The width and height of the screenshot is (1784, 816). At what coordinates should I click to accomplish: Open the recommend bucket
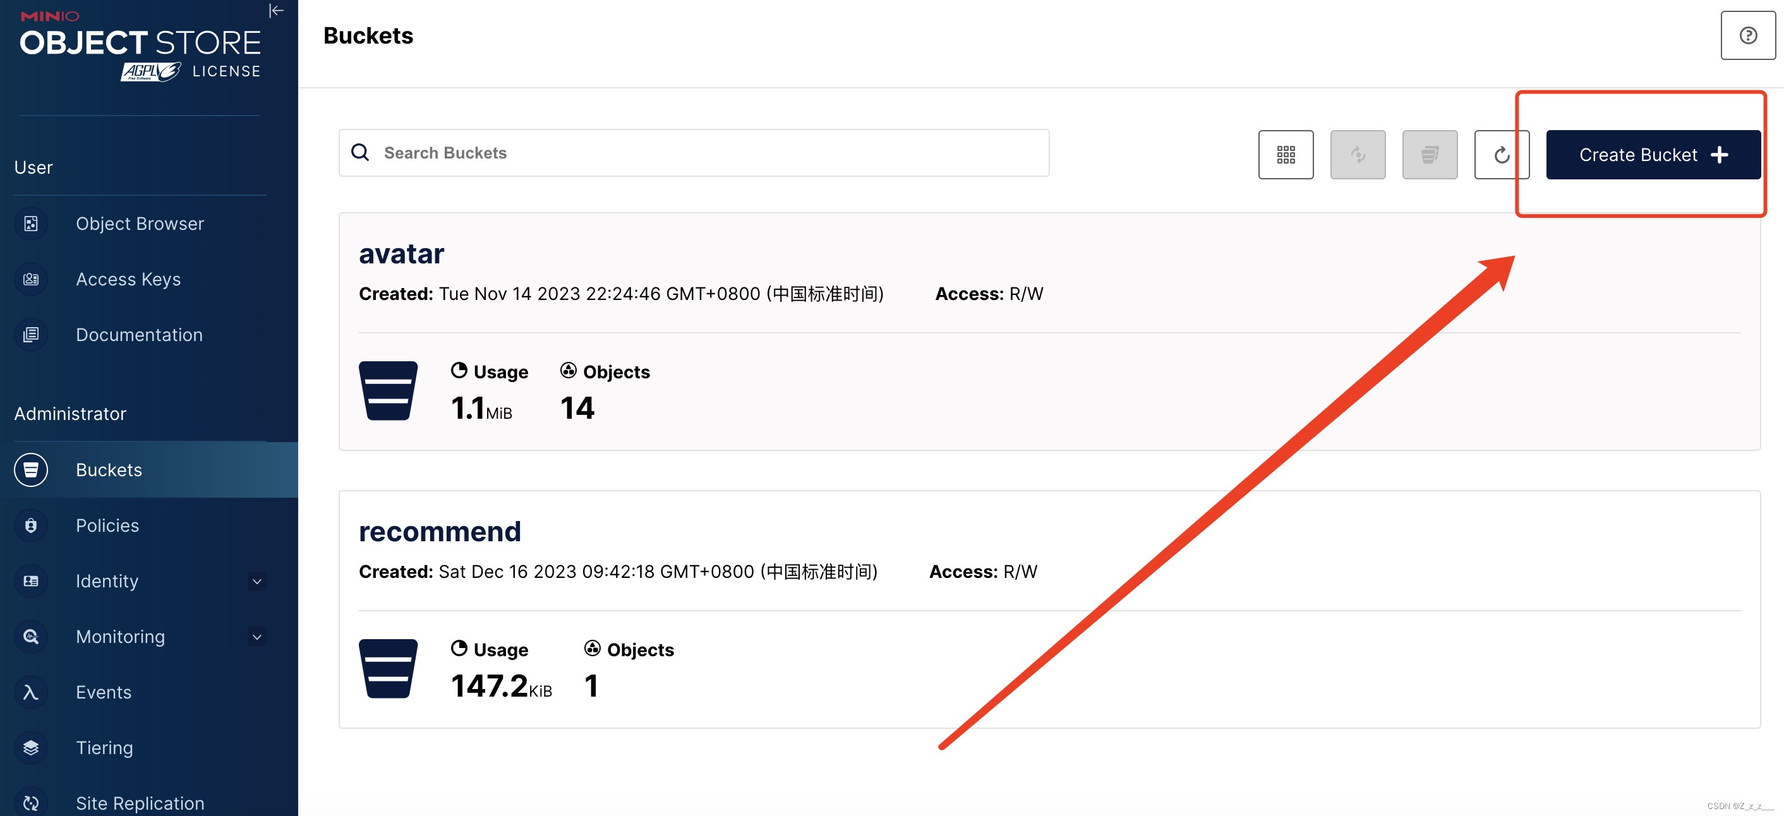click(440, 532)
